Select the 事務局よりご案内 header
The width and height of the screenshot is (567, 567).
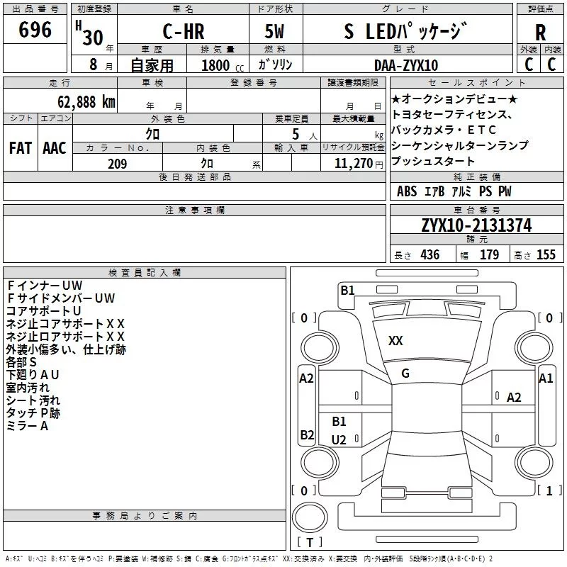[145, 516]
